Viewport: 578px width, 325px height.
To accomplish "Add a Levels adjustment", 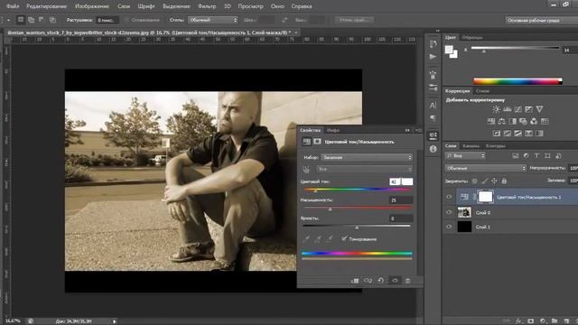I will pyautogui.click(x=508, y=109).
